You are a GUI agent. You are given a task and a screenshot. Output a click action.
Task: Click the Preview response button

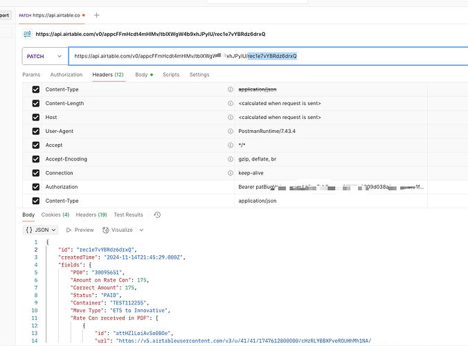pyautogui.click(x=80, y=230)
